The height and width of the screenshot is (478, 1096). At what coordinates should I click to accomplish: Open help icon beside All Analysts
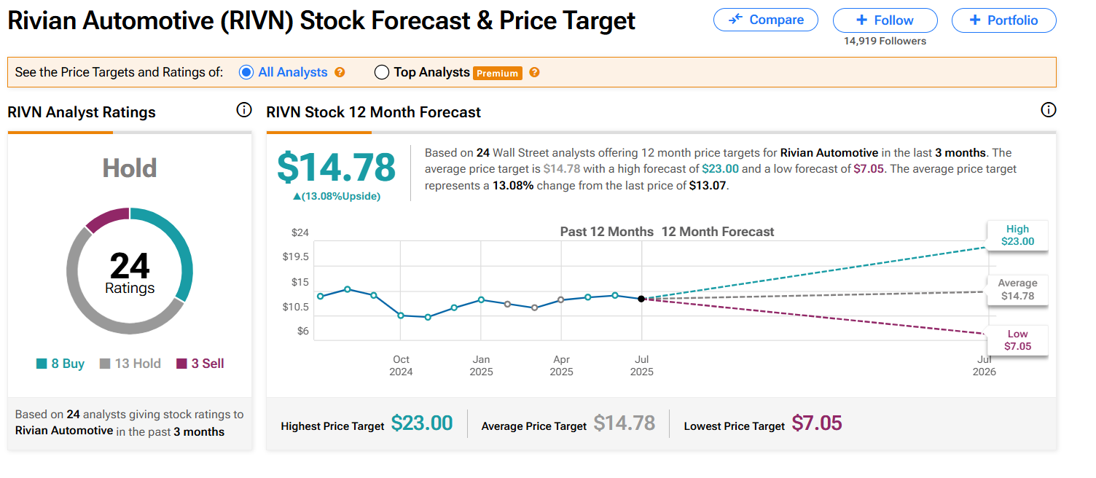(340, 72)
